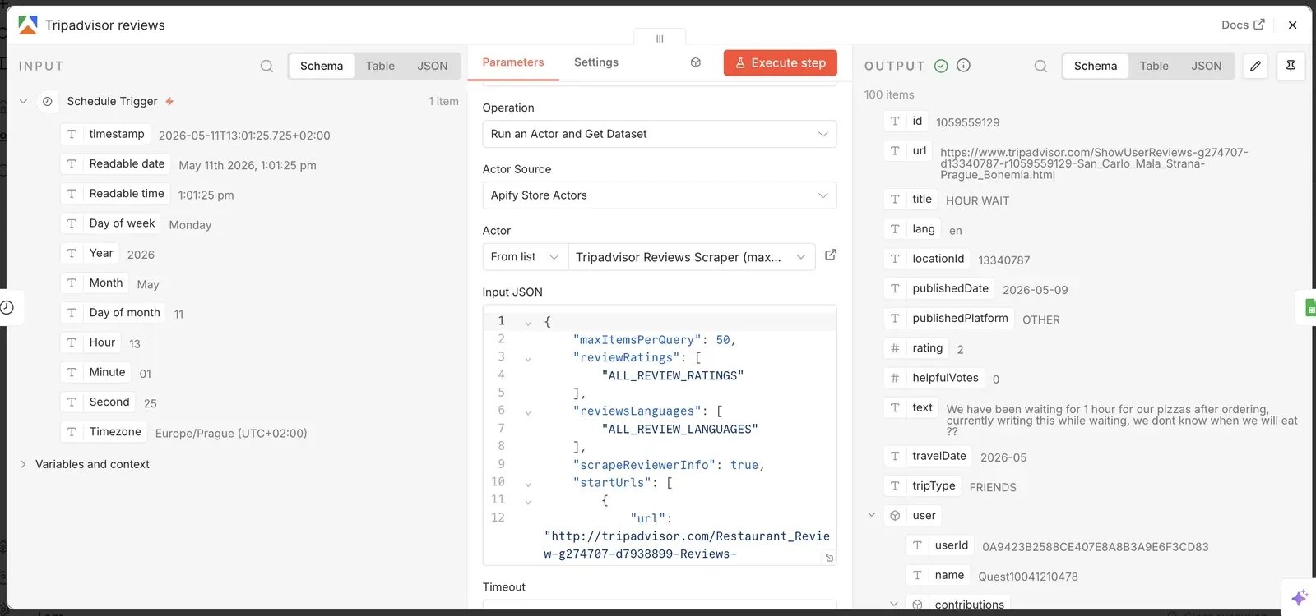Open the Docs link
Image resolution: width=1316 pixels, height=616 pixels.
pyautogui.click(x=1243, y=25)
